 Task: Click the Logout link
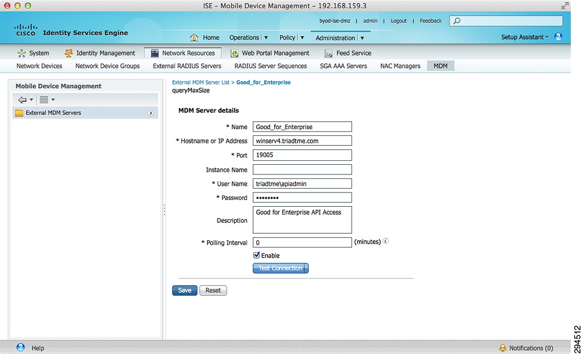pos(398,21)
